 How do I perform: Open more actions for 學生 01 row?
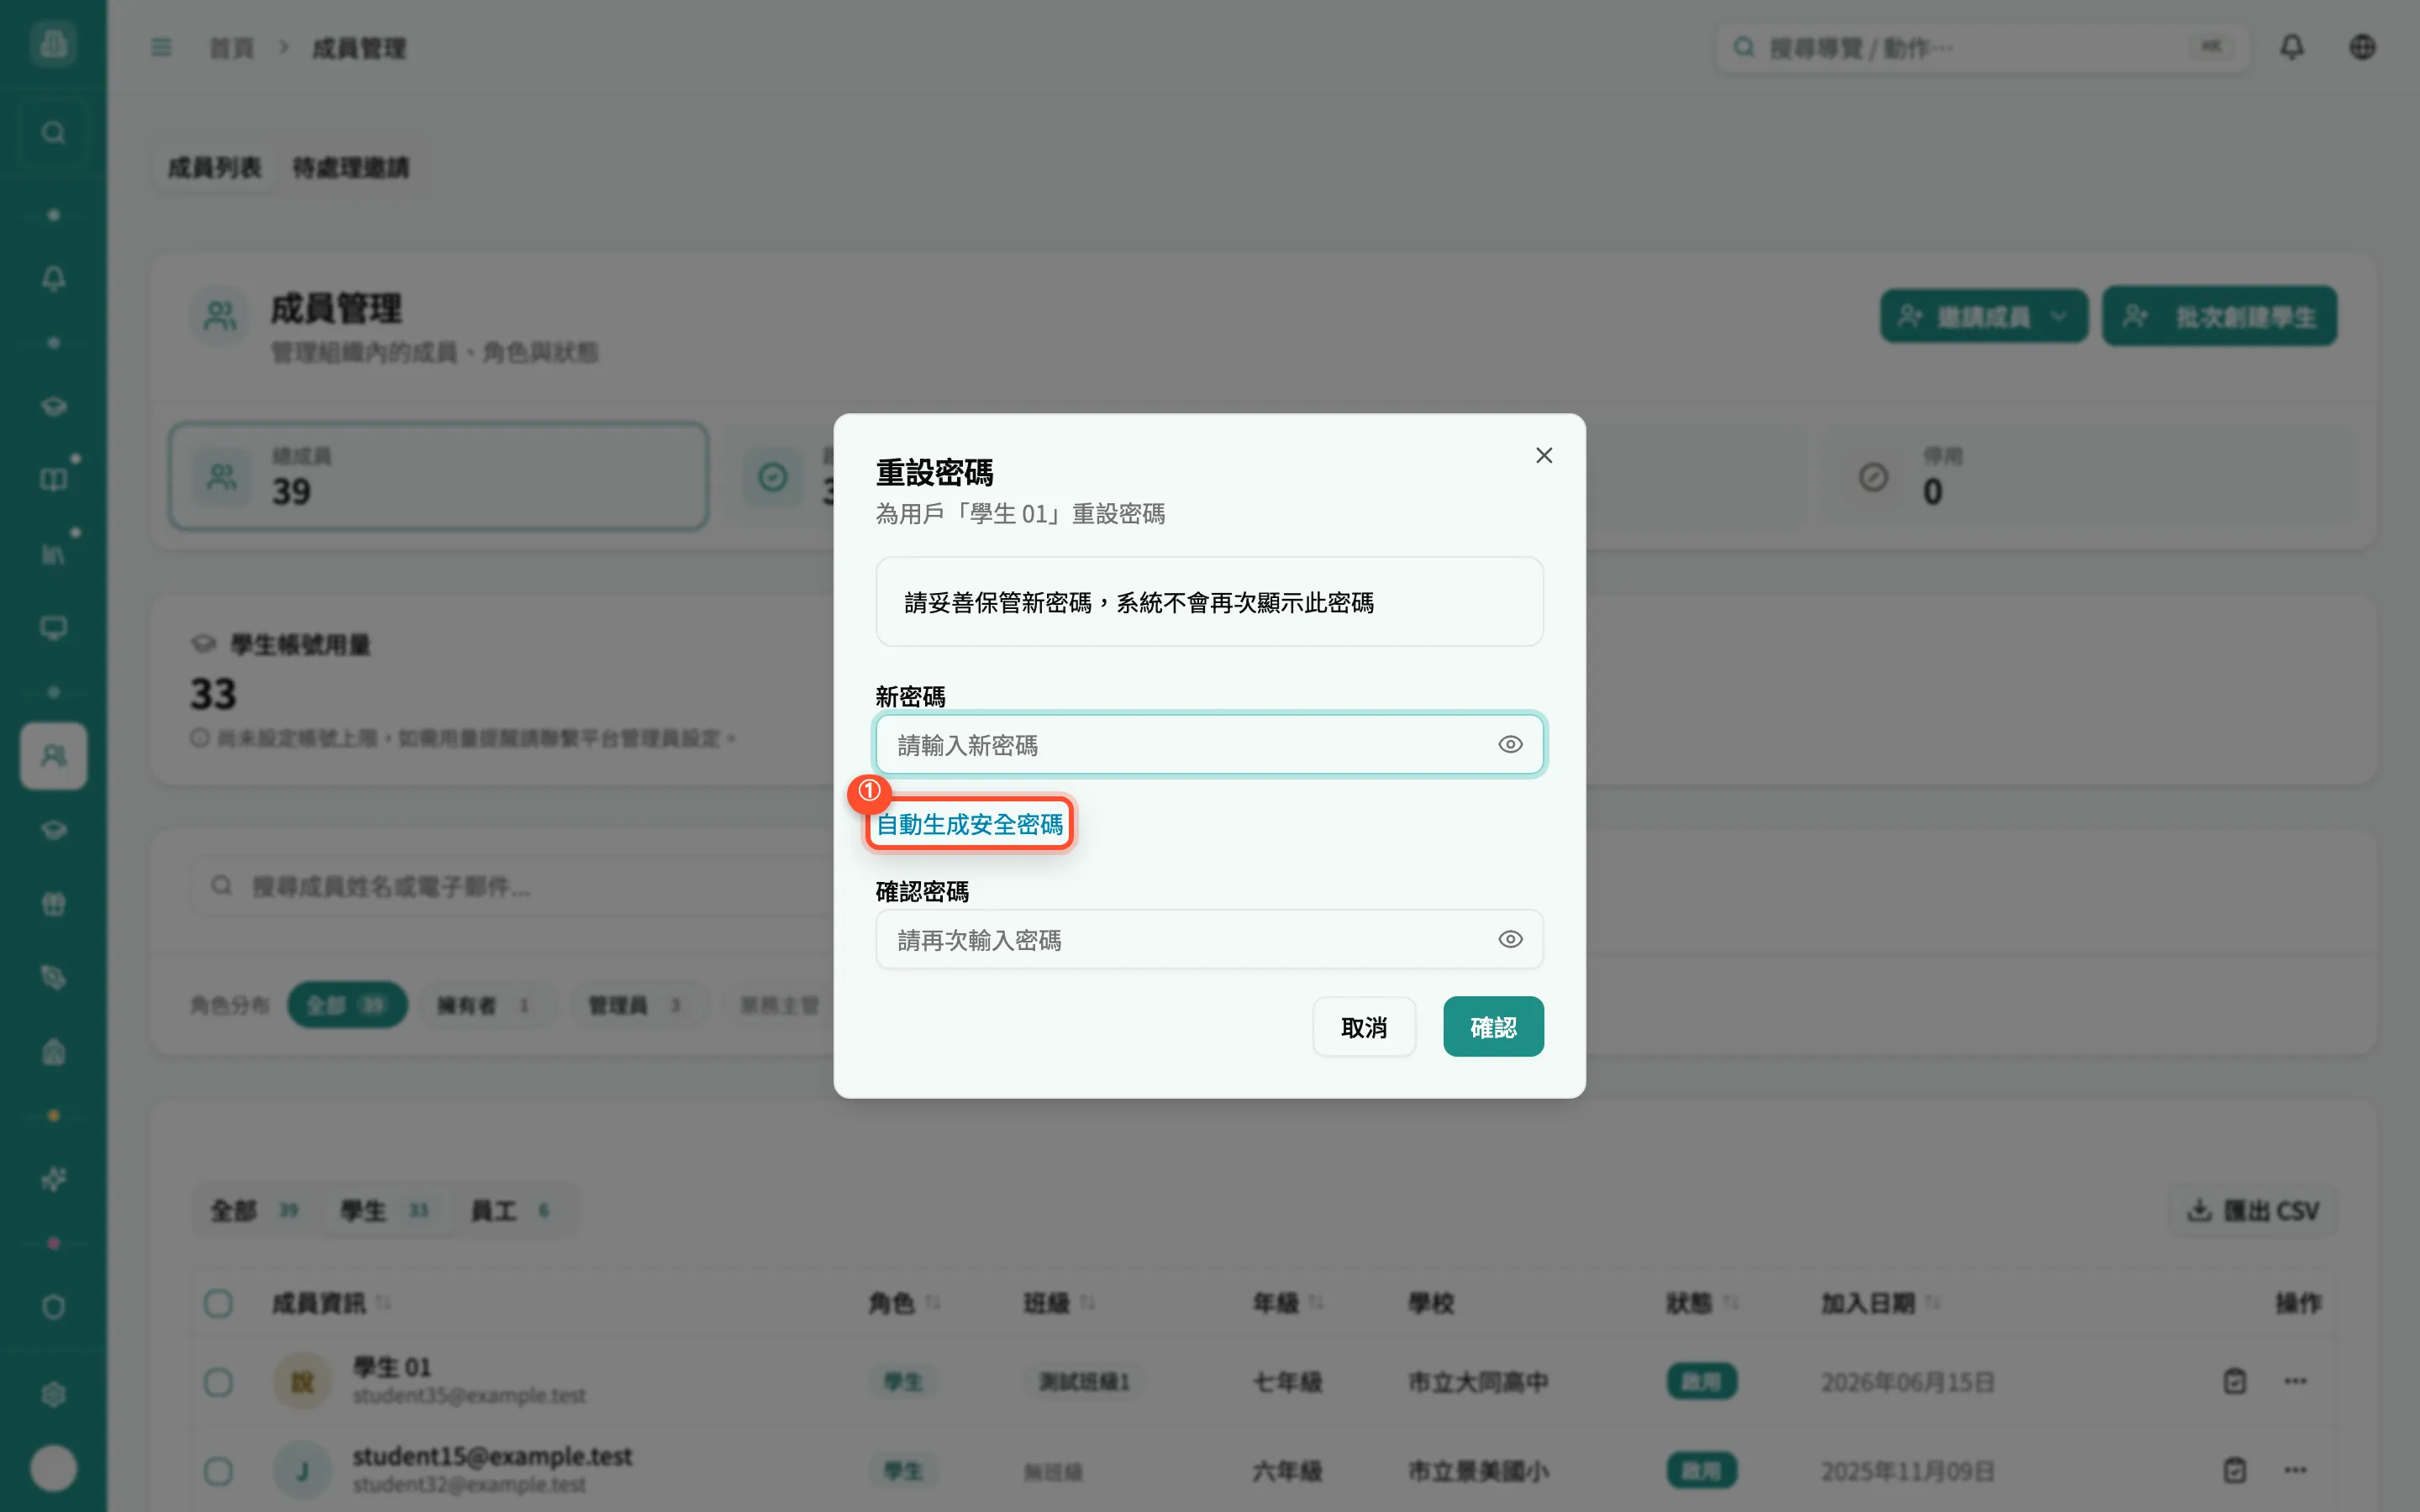click(x=2295, y=1382)
